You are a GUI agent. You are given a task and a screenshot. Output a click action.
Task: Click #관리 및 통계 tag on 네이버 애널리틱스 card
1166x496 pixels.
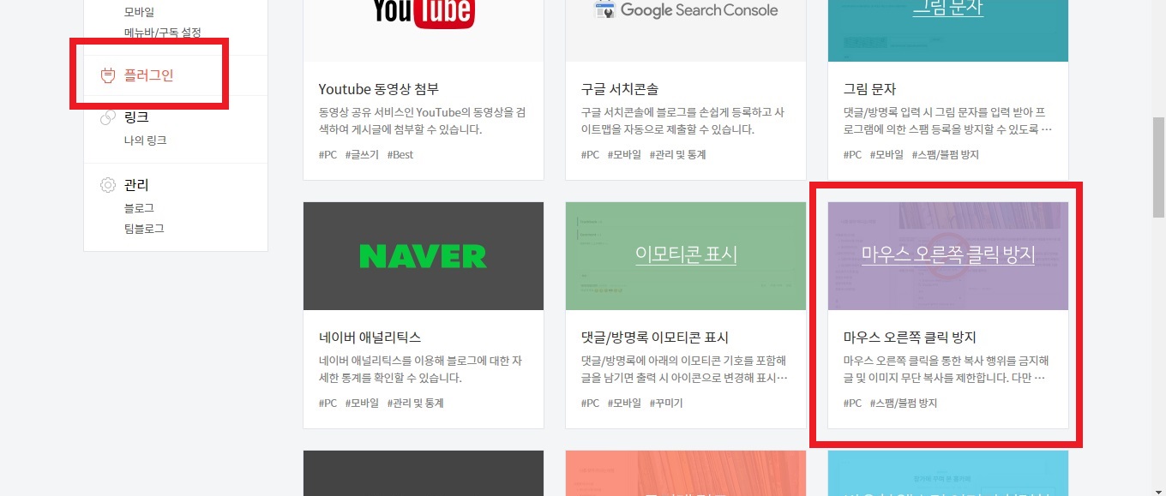[415, 403]
